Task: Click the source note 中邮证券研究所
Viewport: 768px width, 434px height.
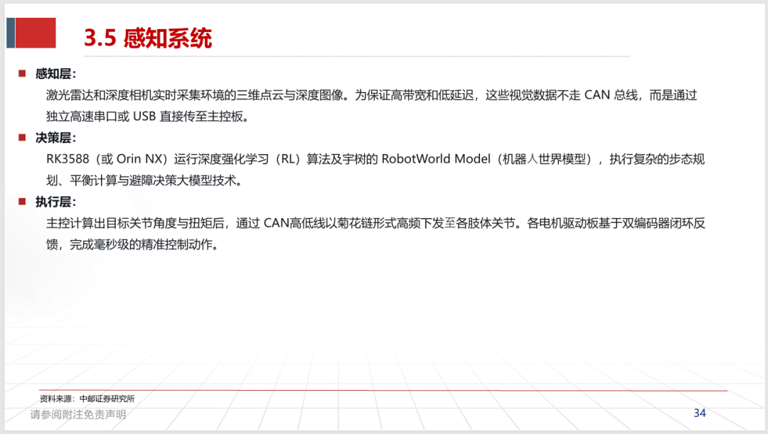Action: coord(107,398)
